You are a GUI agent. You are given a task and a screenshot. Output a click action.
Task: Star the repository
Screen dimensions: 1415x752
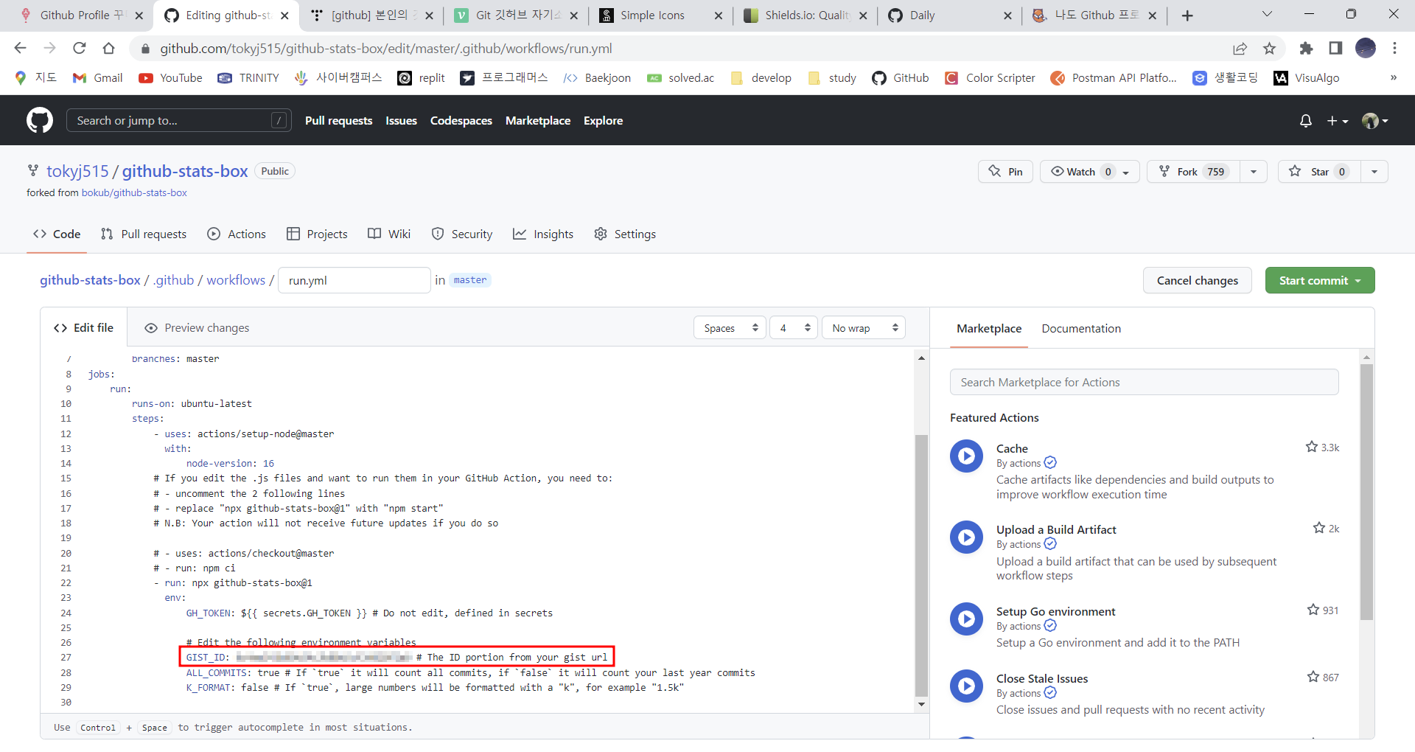[1319, 172]
